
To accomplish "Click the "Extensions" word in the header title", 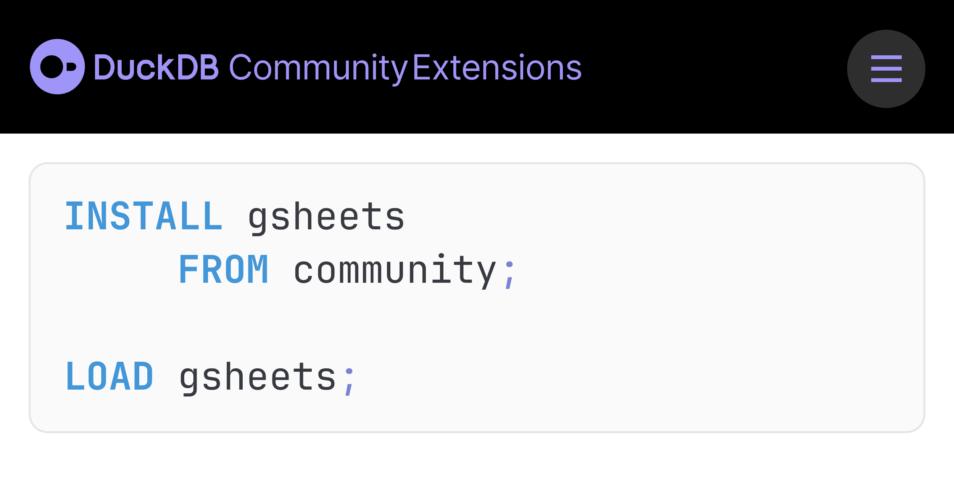I will (x=497, y=68).
